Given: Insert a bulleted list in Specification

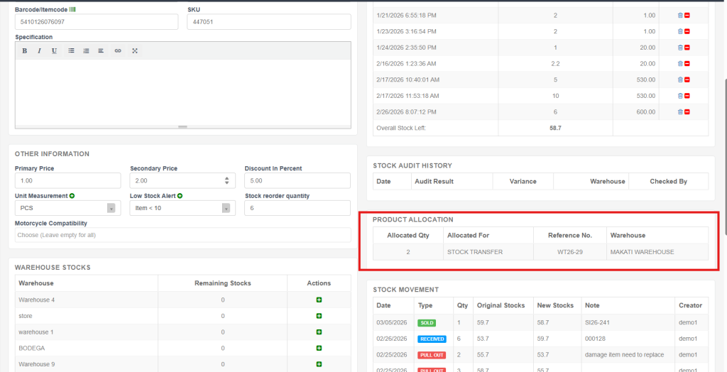Looking at the screenshot, I should pos(71,50).
